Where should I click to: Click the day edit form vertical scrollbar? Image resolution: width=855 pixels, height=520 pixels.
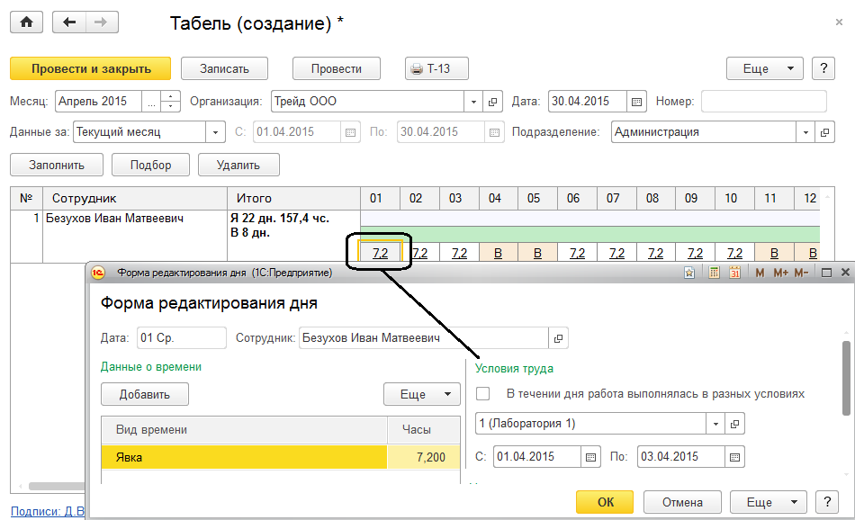click(846, 378)
